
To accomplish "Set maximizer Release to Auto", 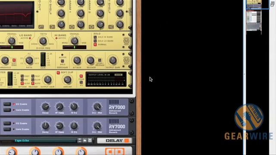I will click(x=33, y=84).
